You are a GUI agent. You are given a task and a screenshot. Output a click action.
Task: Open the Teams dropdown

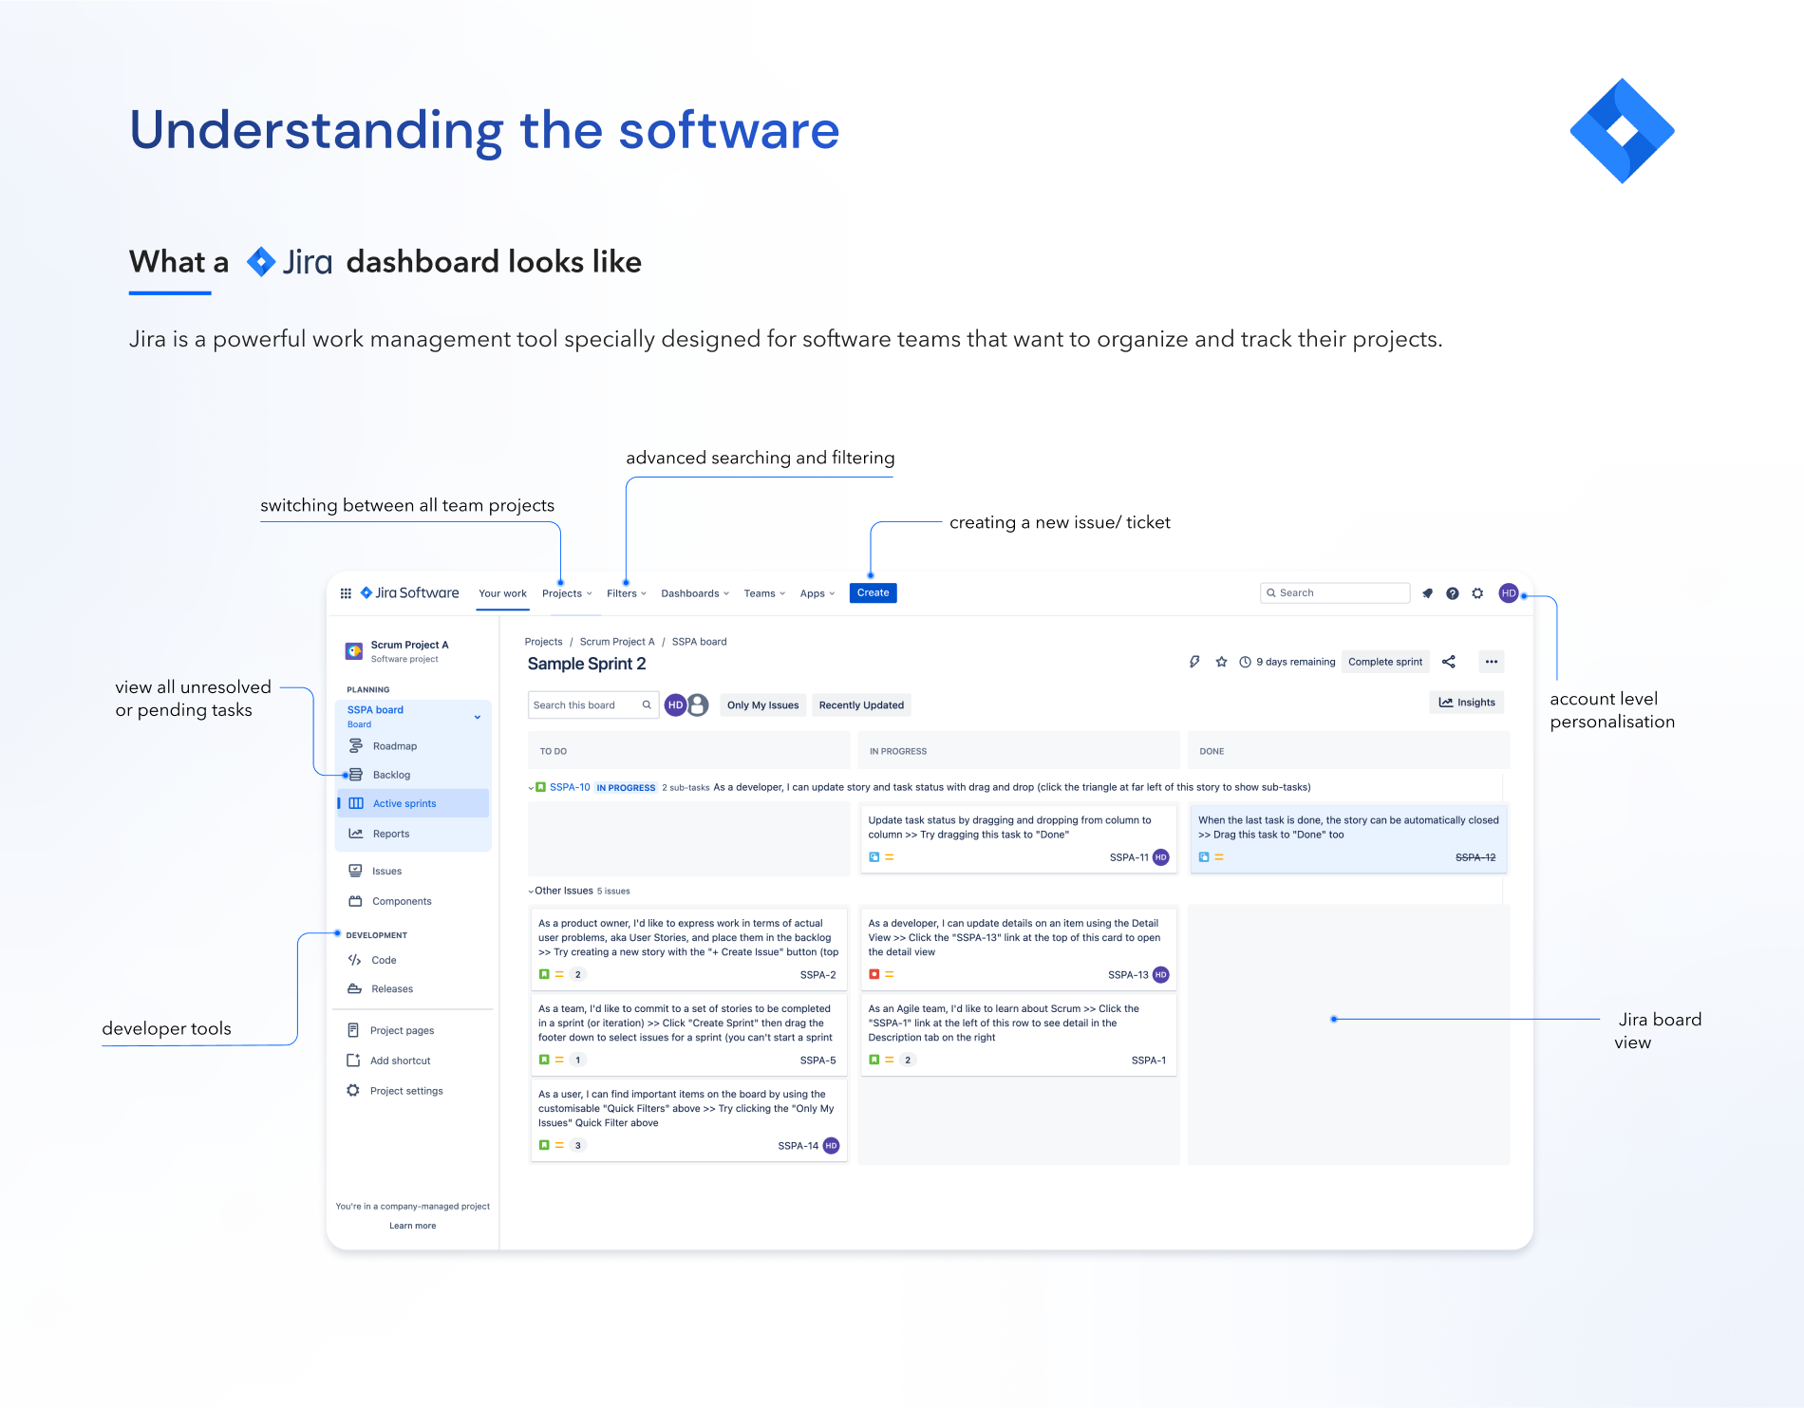point(764,593)
